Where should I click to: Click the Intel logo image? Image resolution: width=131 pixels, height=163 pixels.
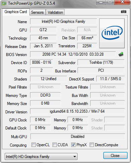[112, 34]
